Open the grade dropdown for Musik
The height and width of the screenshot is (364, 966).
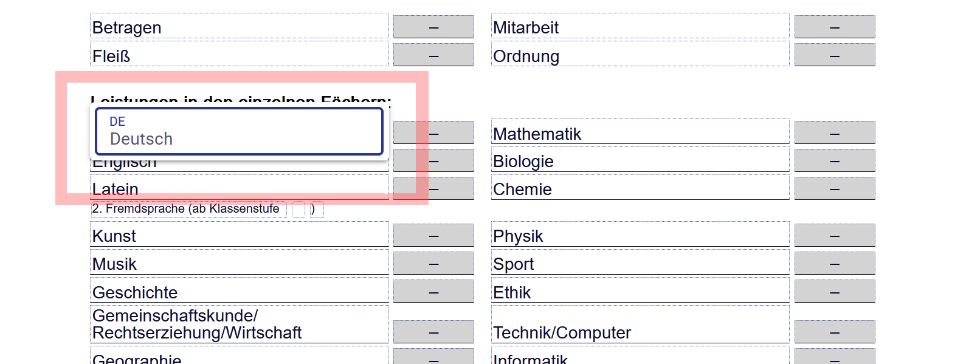tap(433, 264)
